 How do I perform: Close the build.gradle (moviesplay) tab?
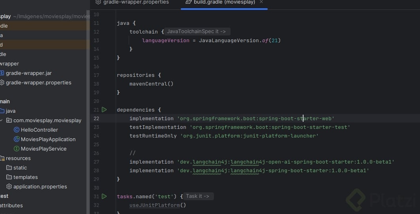pyautogui.click(x=261, y=2)
